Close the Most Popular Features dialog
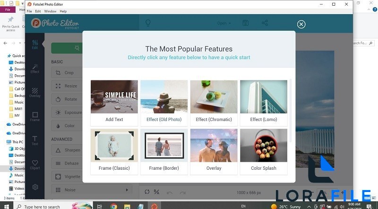The width and height of the screenshot is (378, 209). [x=301, y=24]
